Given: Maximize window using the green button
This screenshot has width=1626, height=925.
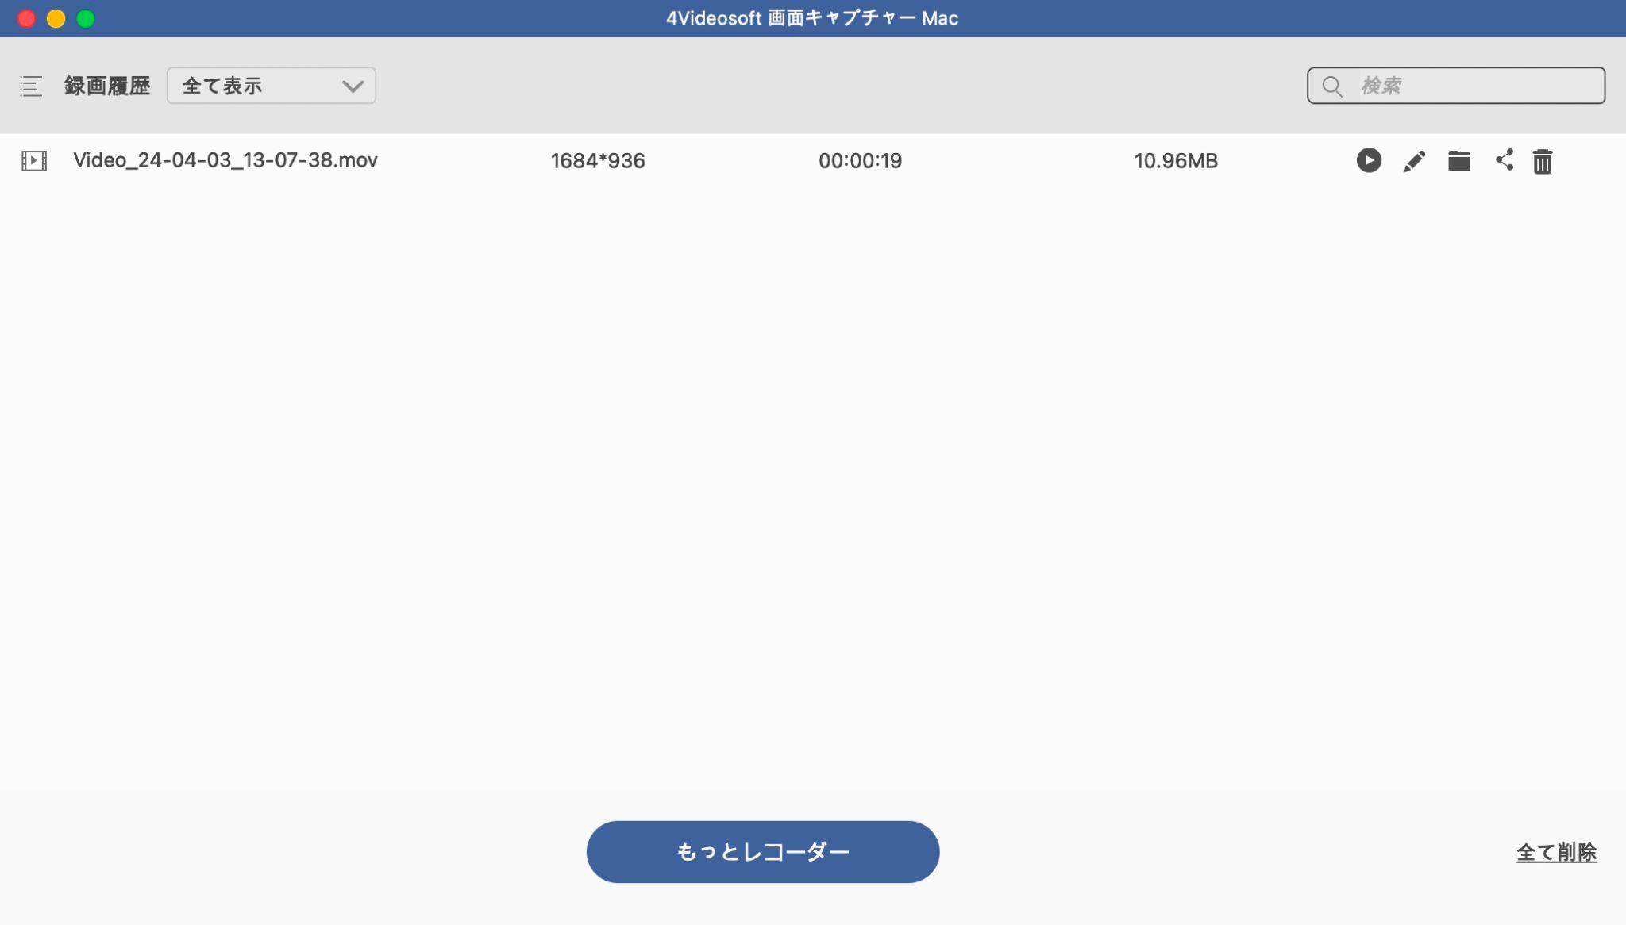Looking at the screenshot, I should point(86,18).
